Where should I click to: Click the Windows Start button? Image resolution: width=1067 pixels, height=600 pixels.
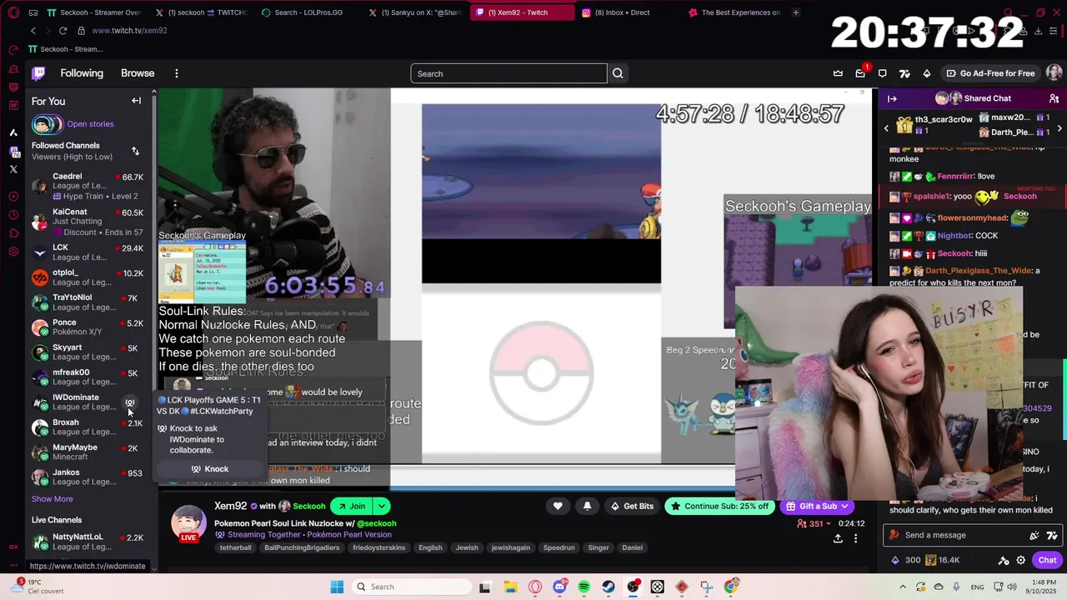(x=337, y=587)
